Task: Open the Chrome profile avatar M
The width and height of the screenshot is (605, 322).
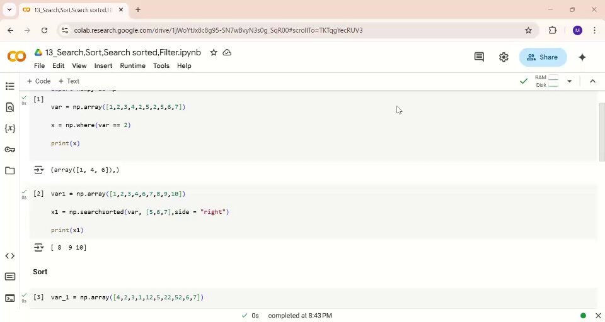Action: pyautogui.click(x=577, y=30)
